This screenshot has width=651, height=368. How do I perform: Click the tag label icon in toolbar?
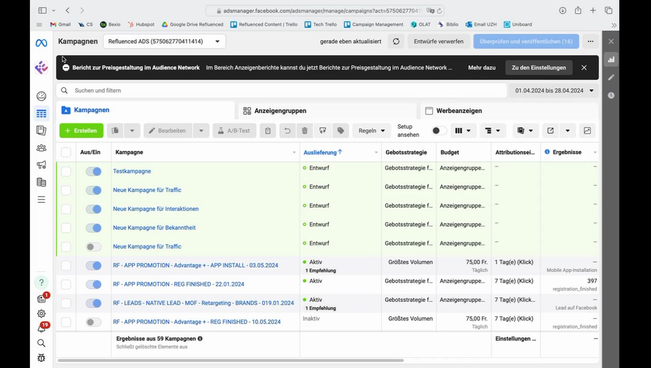coord(341,131)
